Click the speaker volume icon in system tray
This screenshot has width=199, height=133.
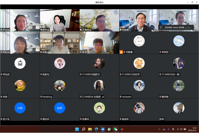pos(181,129)
